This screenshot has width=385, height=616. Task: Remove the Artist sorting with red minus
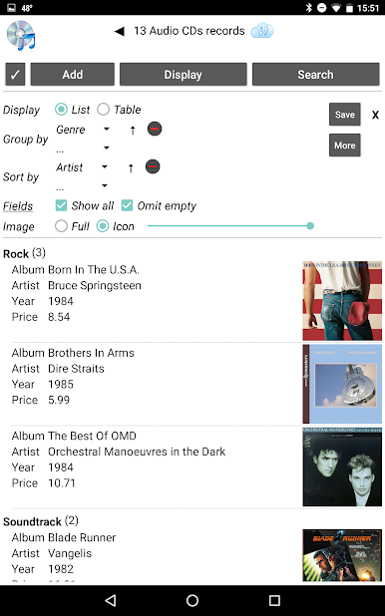coord(153,166)
